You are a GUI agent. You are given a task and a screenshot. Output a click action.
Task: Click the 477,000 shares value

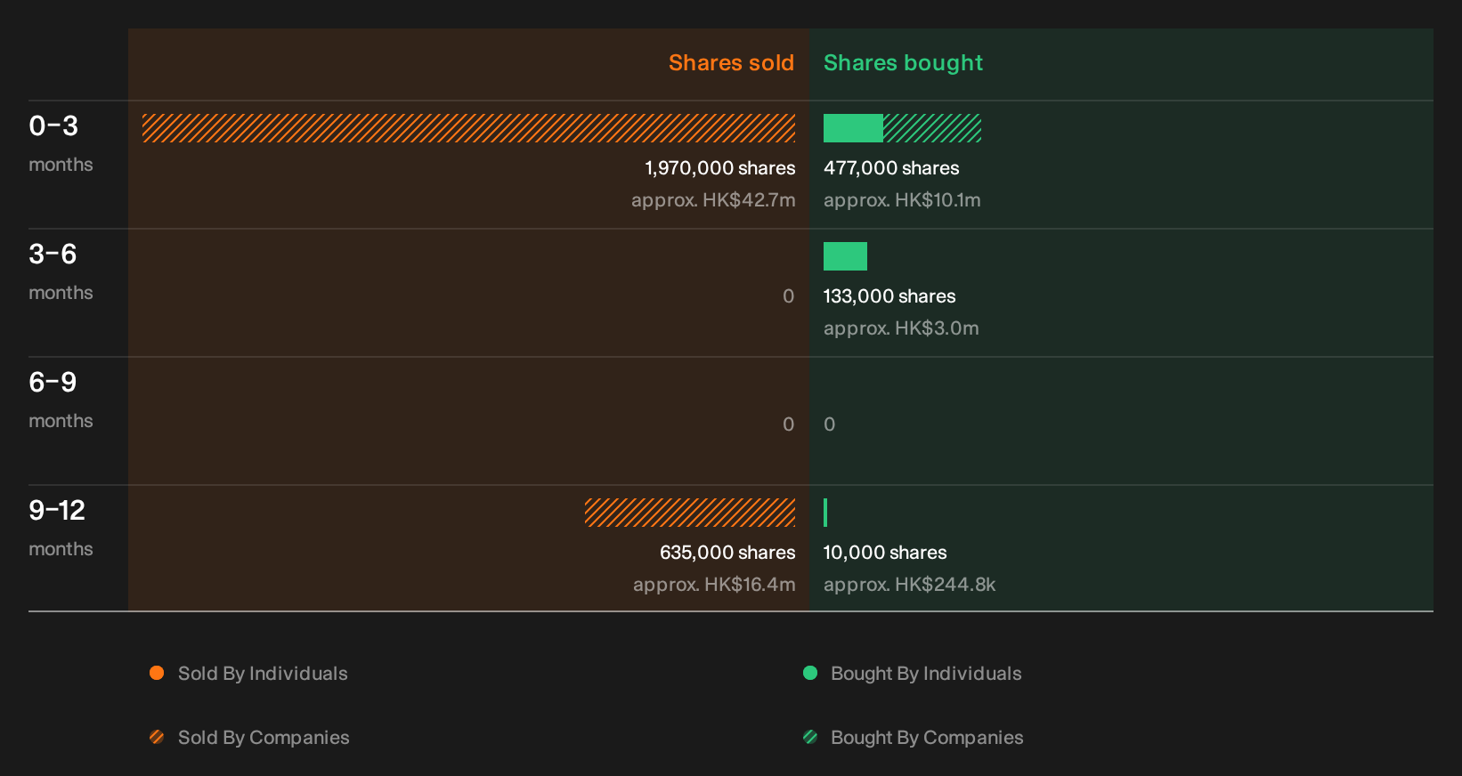891,168
